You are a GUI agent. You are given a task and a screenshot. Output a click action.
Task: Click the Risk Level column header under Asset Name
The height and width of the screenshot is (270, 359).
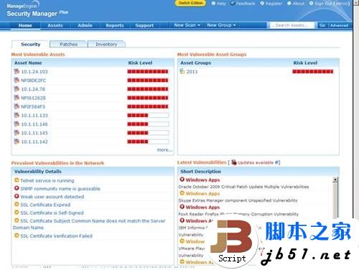pyautogui.click(x=140, y=63)
